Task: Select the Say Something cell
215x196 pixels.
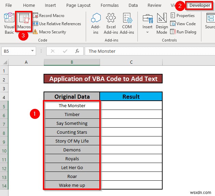Action: click(x=72, y=123)
